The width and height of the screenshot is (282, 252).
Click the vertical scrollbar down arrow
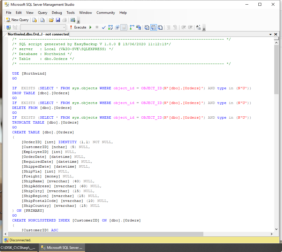[276, 229]
